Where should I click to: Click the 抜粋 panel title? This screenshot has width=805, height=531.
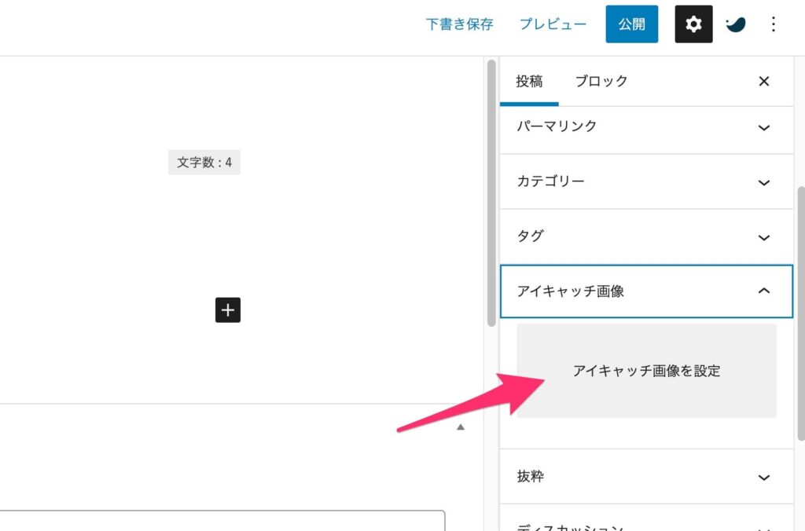coord(531,476)
